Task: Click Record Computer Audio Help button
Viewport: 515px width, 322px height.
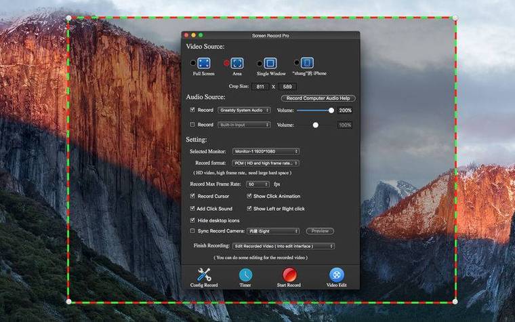Action: click(x=318, y=98)
